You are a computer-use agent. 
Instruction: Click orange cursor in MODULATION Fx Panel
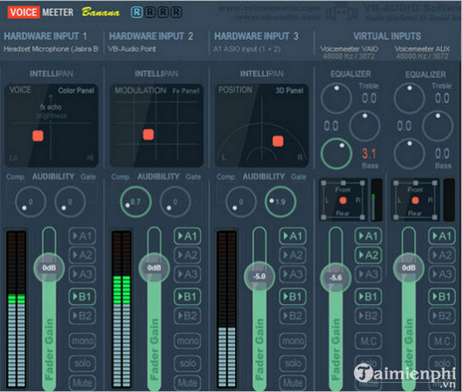[x=148, y=135]
